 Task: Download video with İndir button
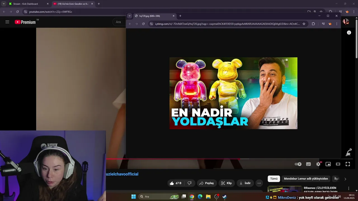245,183
